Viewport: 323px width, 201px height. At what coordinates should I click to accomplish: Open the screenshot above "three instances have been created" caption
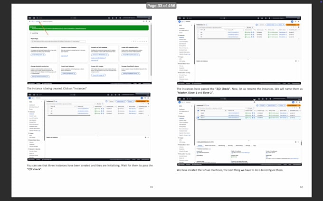89,127
